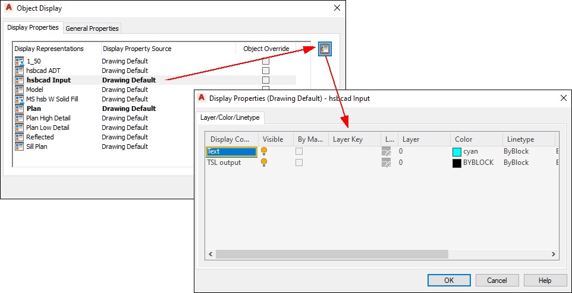This screenshot has height=293, width=572.
Task: Check By Material box for TSL output
Action: 299,163
